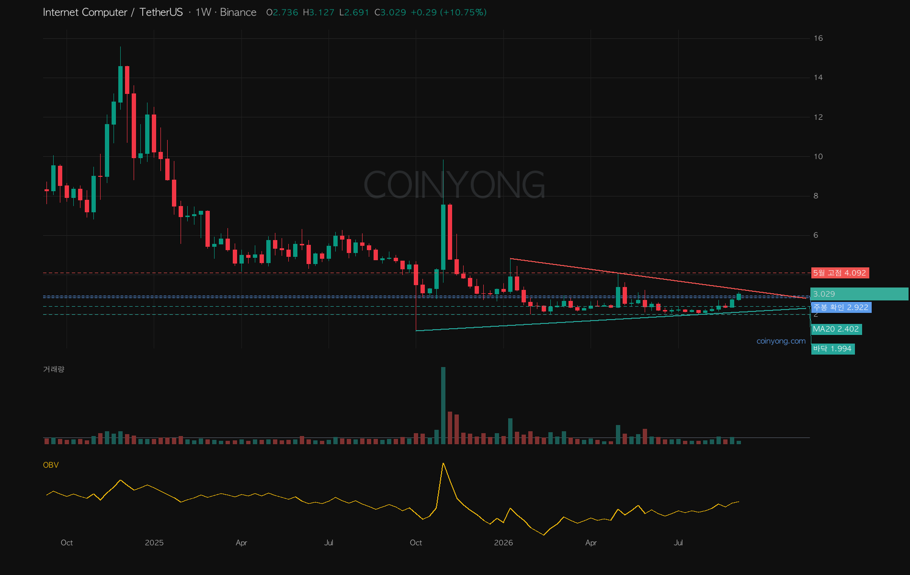Click the Binance exchange label
The height and width of the screenshot is (575, 910).
click(238, 12)
